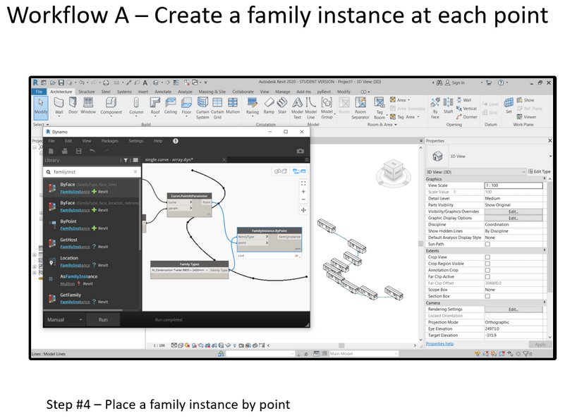Switch to the Massing & Site ribbon tab

click(212, 92)
